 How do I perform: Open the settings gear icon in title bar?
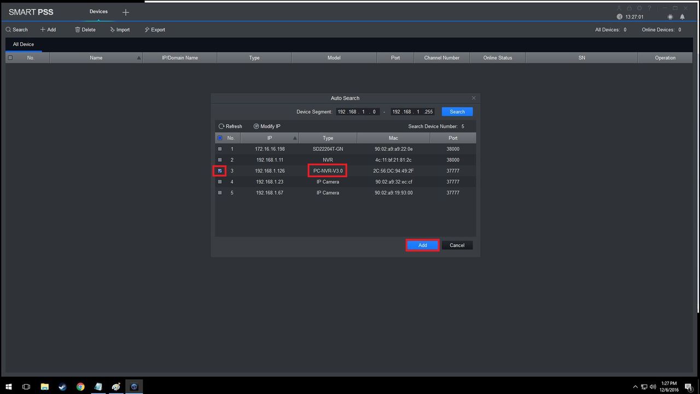pos(639,8)
